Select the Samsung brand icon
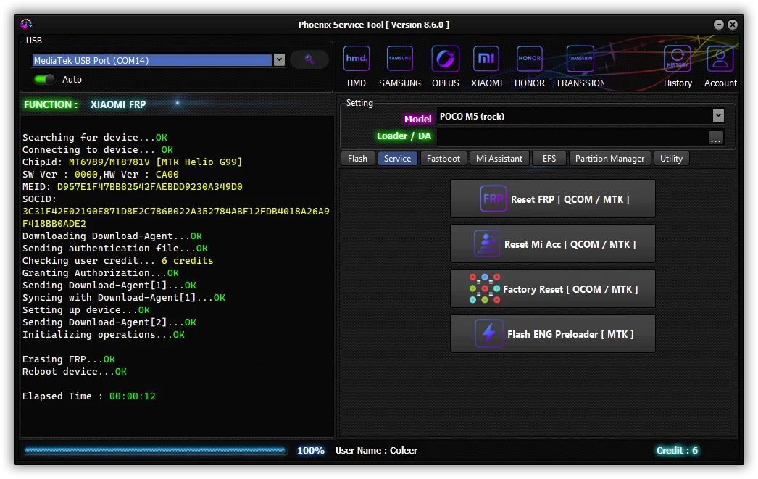The image size is (758, 479). (400, 59)
